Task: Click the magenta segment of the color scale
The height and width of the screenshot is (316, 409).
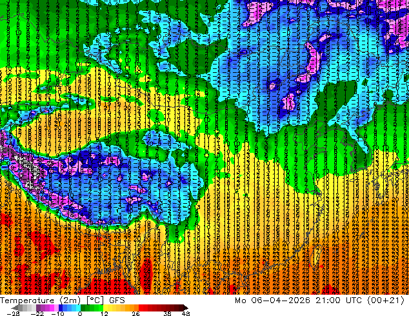Action: coord(52,308)
